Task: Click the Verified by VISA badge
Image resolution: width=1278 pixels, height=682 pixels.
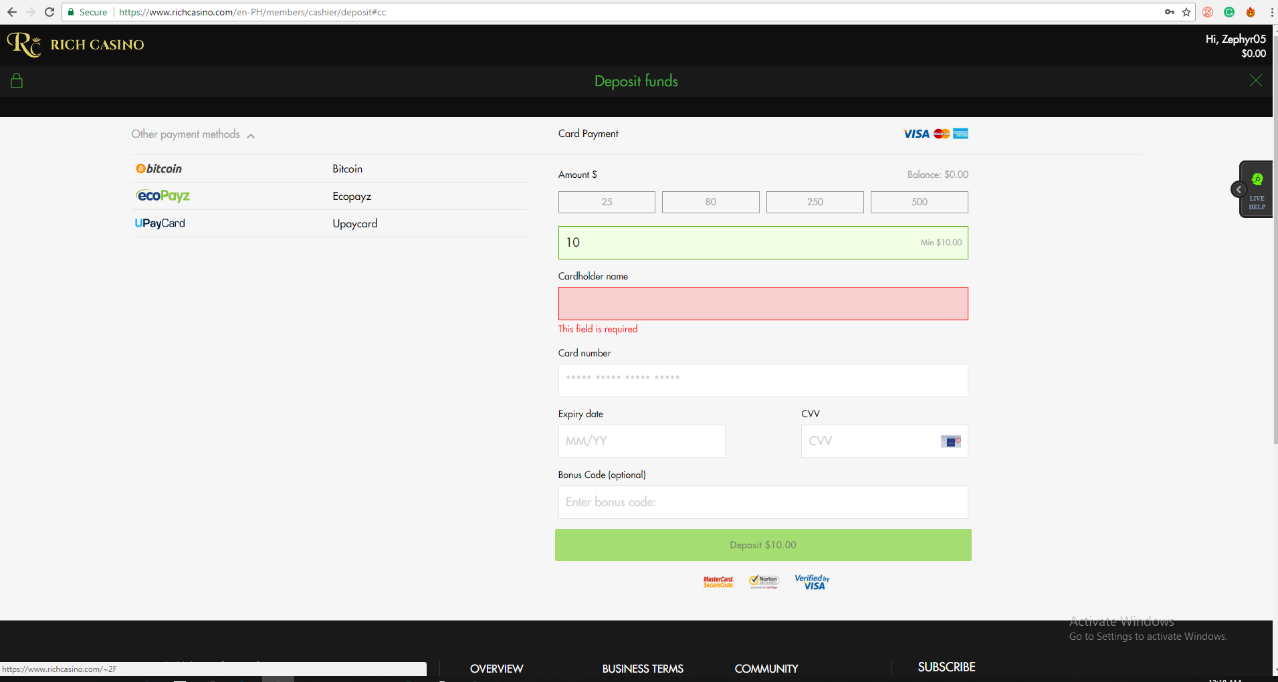Action: (812, 582)
